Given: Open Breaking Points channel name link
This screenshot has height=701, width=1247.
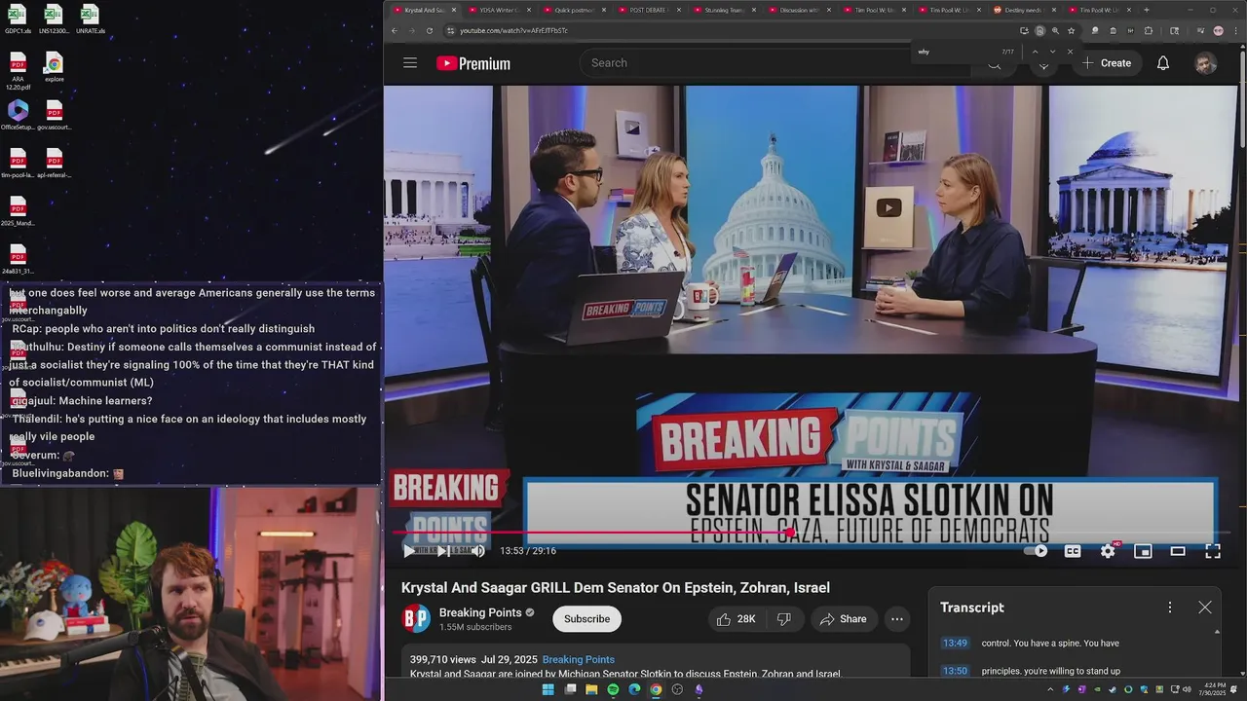Looking at the screenshot, I should [x=480, y=612].
